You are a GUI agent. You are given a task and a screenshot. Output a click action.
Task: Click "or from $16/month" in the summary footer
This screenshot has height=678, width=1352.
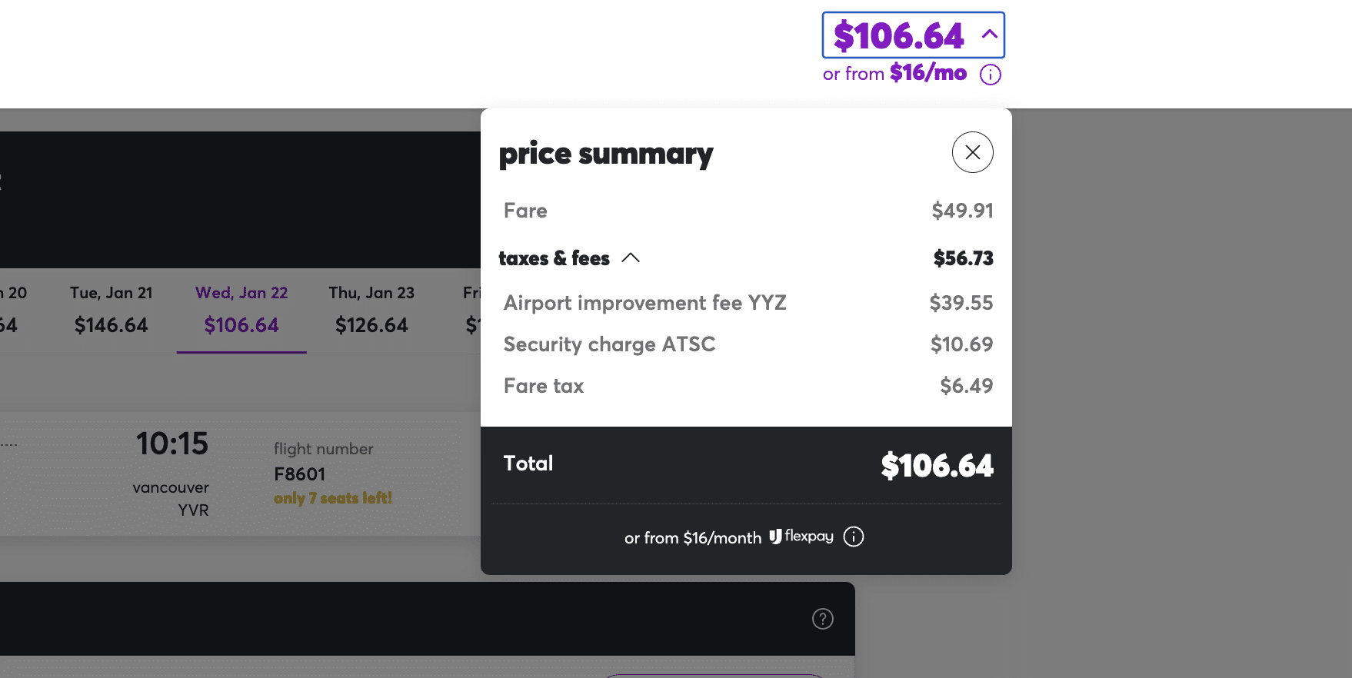coord(692,538)
